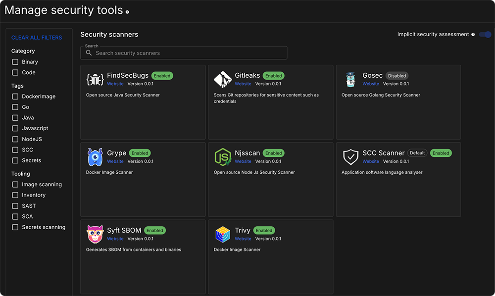
Task: Check the Secrets scanning tooling checkbox
Action: pyautogui.click(x=15, y=227)
